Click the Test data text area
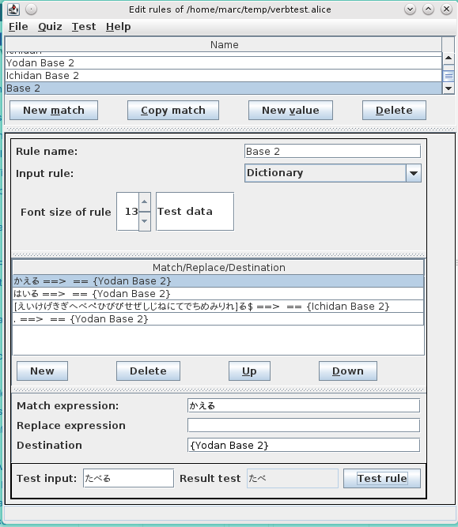 tap(195, 212)
